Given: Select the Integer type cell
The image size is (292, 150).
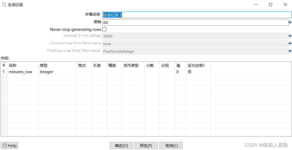Looking at the screenshot, I should 57,72.
